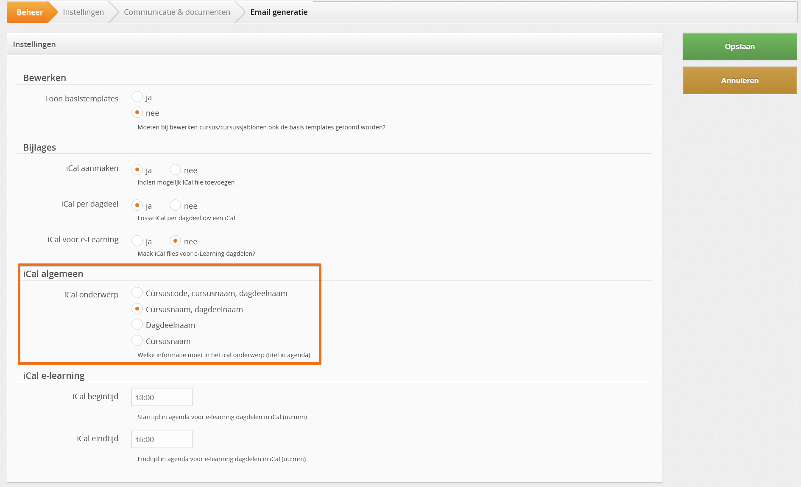Click the 'Toon basistemplates' label
The image size is (801, 487).
[x=81, y=98]
